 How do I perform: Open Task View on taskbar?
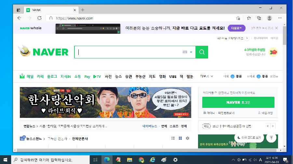pyautogui.click(x=95, y=160)
